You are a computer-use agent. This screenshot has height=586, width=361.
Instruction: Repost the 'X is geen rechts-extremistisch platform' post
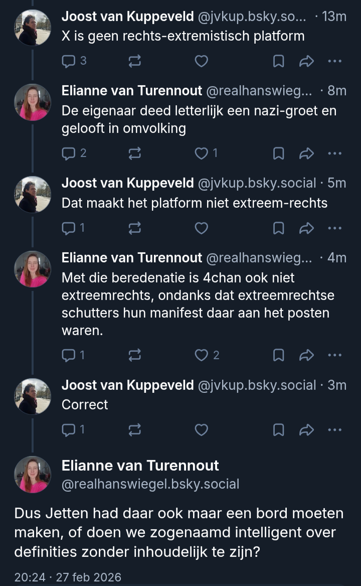135,61
